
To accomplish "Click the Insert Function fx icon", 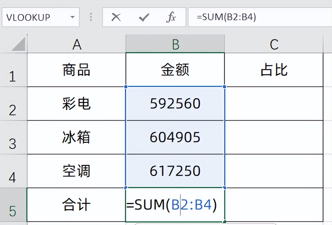I will point(171,17).
